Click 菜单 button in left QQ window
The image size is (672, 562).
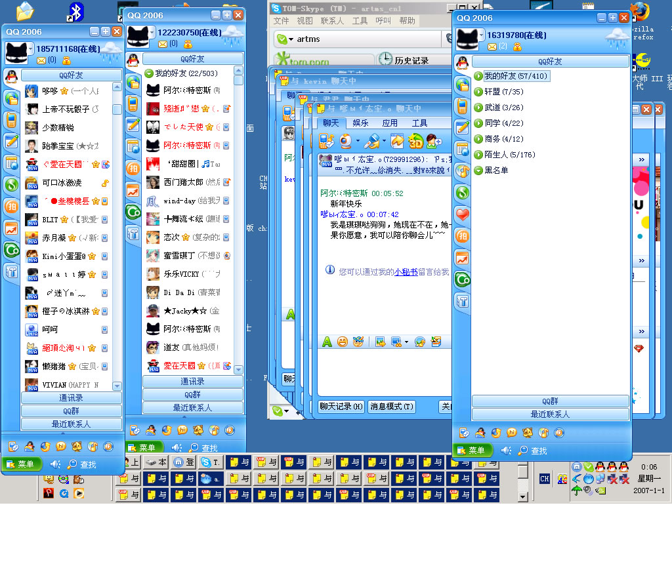(x=22, y=464)
